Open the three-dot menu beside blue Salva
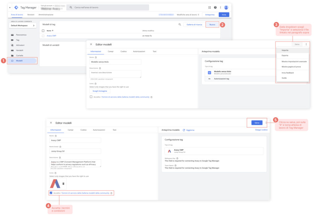Screen dimensions: 316x217 tap(266, 123)
